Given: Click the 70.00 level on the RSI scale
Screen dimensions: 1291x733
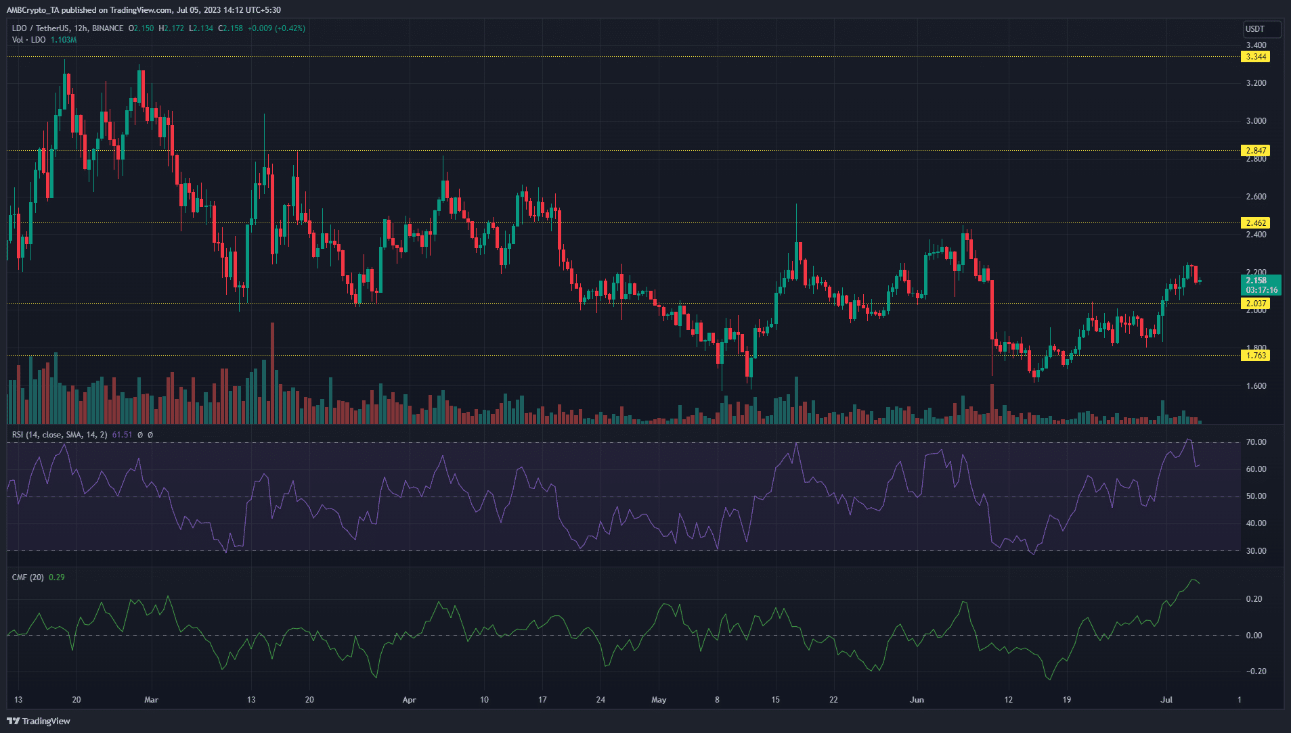Looking at the screenshot, I should click(1256, 442).
